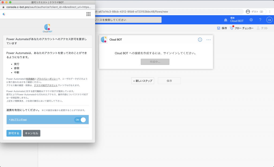Click the Cloud BOT connector icon on card
The height and width of the screenshot is (167, 274).
click(104, 40)
